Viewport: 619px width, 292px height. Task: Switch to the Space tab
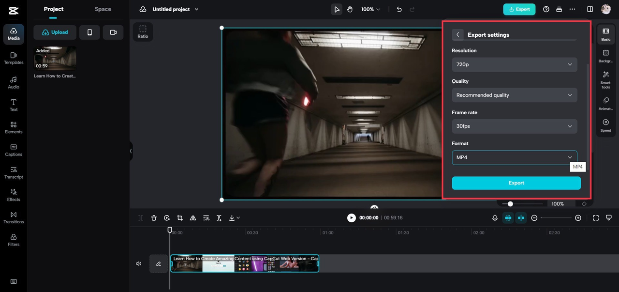point(103,9)
